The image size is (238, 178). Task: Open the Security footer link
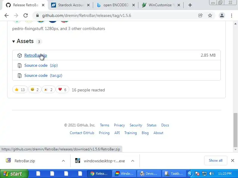click(136, 125)
